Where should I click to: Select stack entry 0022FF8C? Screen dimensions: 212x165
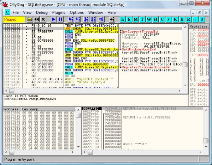pyautogui.click(x=143, y=109)
